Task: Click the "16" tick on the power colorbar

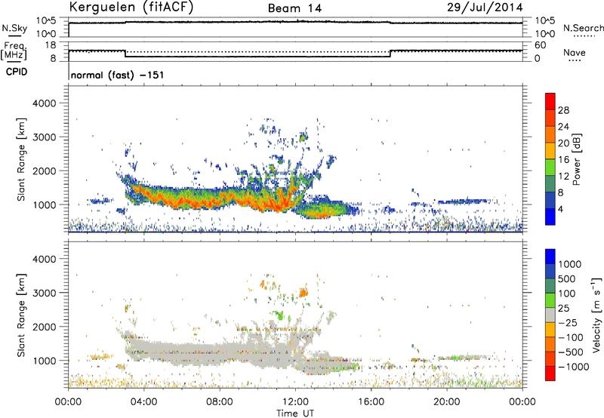Action: (563, 160)
